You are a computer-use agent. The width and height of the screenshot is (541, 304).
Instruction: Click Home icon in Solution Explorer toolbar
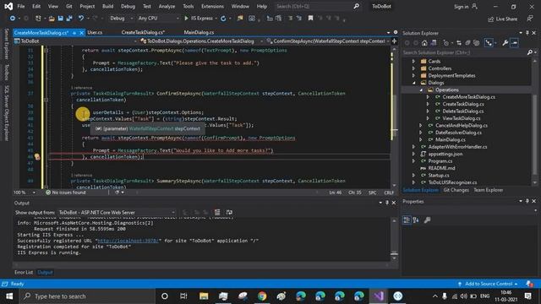pyautogui.click(x=424, y=43)
